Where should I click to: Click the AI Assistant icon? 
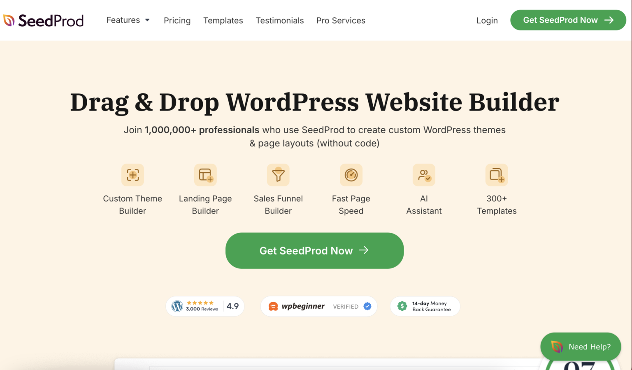tap(424, 175)
